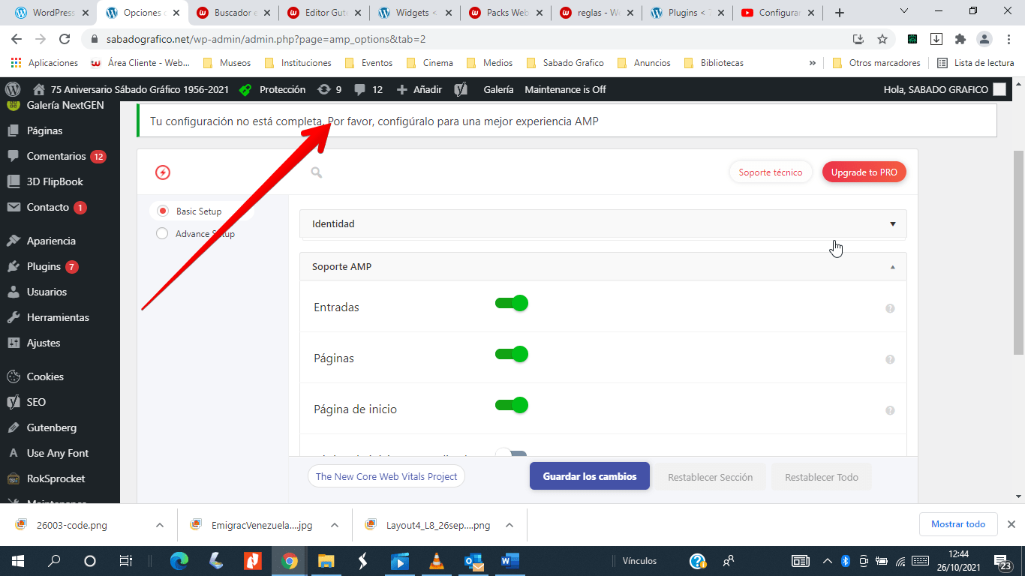Open Galería in admin bar
Screen dimensions: 1025x576
498,89
